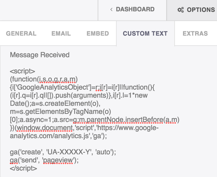217x177 pixels.
Task: Click the OPTIONS gear icon
Action: [181, 10]
